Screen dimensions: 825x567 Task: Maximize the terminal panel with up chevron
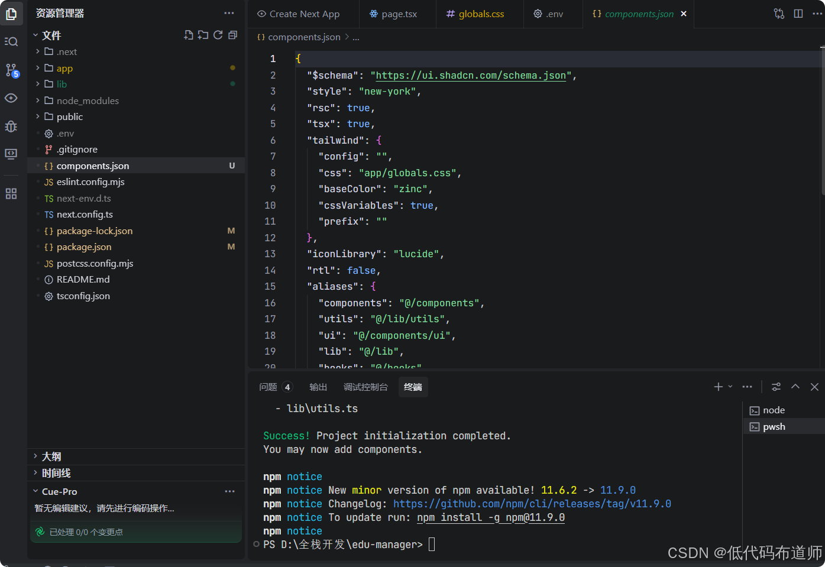click(795, 387)
